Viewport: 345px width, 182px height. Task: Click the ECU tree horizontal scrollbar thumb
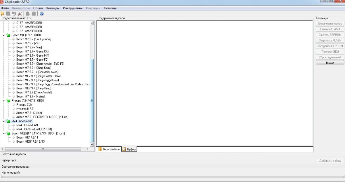[x=43, y=149]
